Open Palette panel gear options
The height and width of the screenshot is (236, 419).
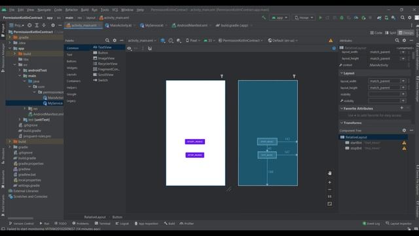pos(115,41)
